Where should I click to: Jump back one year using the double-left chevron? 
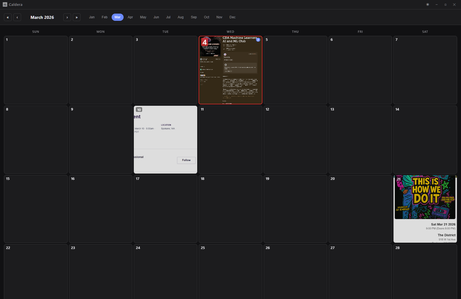tap(8, 17)
